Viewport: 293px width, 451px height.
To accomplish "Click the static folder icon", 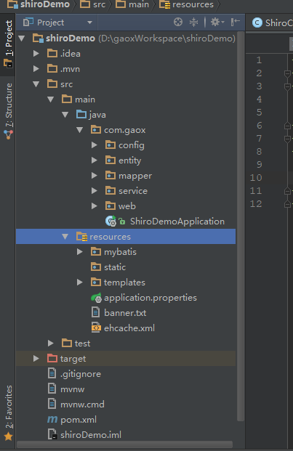I will click(96, 267).
